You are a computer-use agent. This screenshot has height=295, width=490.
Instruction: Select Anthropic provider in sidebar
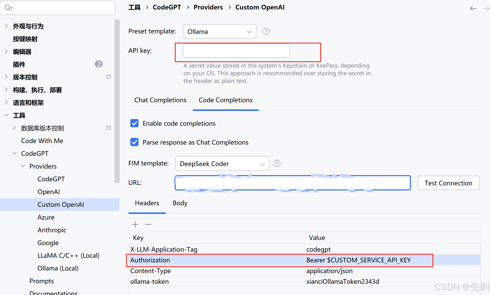[52, 230]
